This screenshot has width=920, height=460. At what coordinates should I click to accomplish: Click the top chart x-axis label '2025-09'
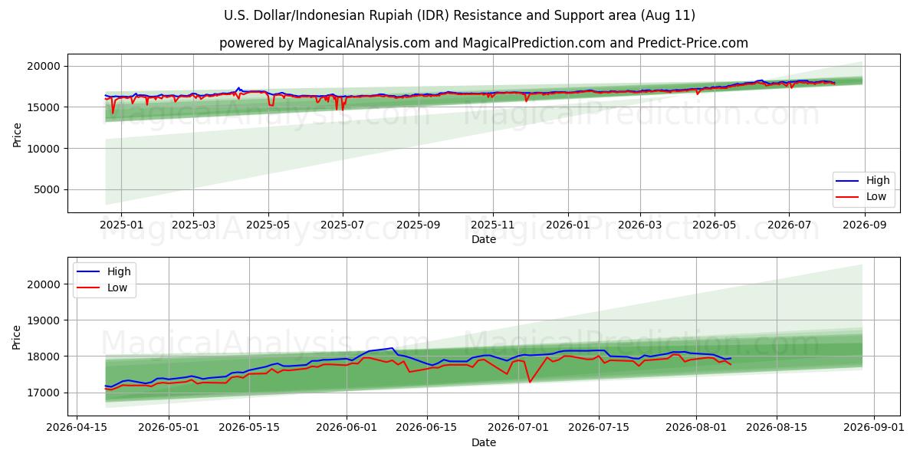[419, 225]
